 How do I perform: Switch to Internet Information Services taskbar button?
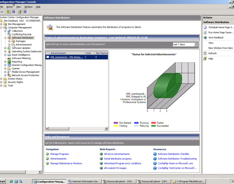84,181
